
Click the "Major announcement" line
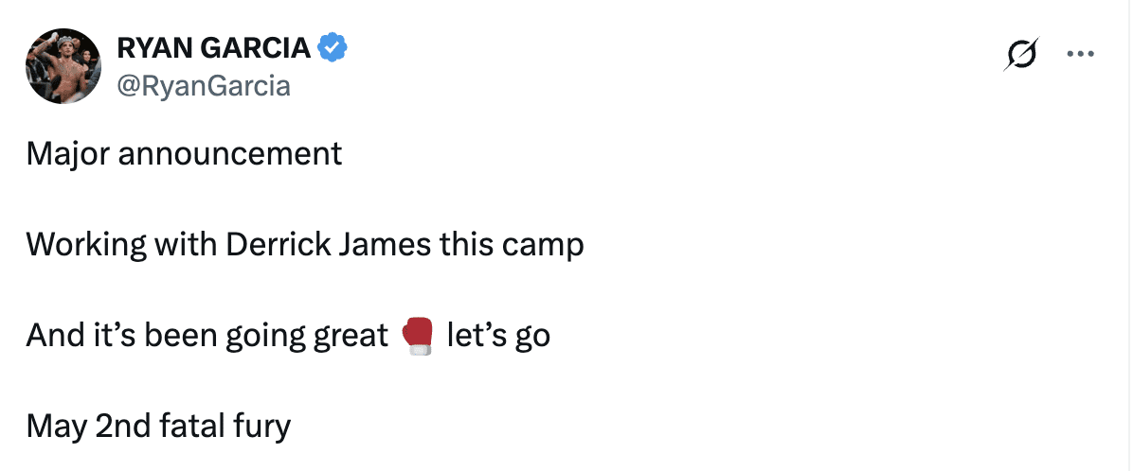click(184, 153)
